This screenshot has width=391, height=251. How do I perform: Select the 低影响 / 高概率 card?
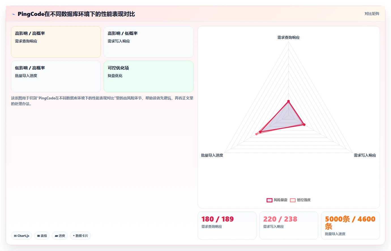coord(56,76)
